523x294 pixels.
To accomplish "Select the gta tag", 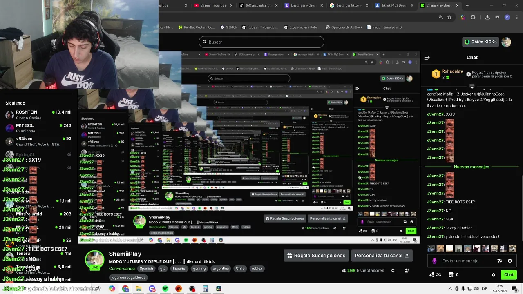I will pos(163,269).
